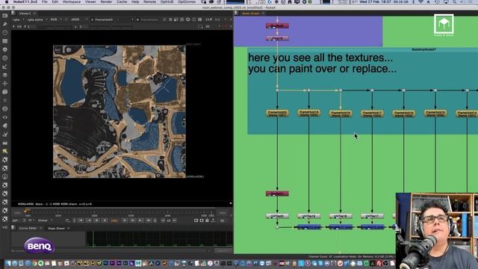Screen dimensions: 478x269
Task: Open the Workspace menu
Action: [72, 1]
